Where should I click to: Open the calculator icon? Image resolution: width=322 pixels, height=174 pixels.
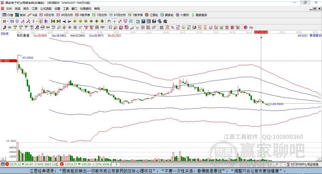(x=143, y=21)
